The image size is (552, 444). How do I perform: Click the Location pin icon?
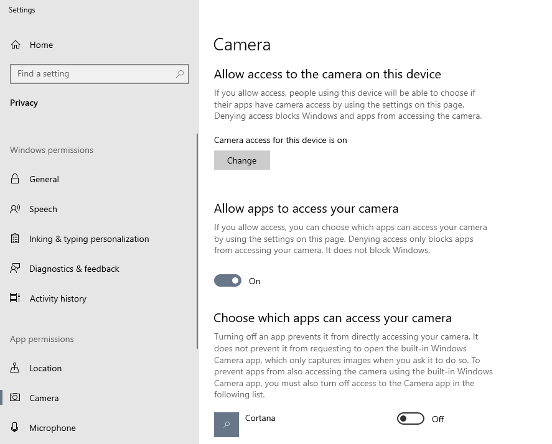pyautogui.click(x=16, y=368)
